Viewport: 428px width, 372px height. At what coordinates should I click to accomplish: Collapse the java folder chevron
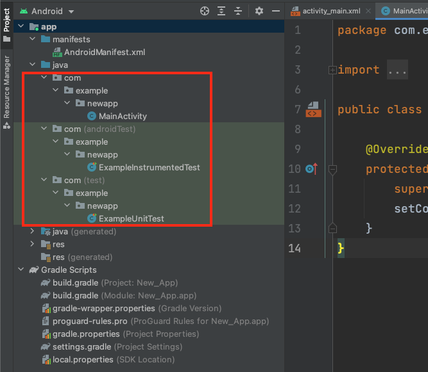click(33, 65)
